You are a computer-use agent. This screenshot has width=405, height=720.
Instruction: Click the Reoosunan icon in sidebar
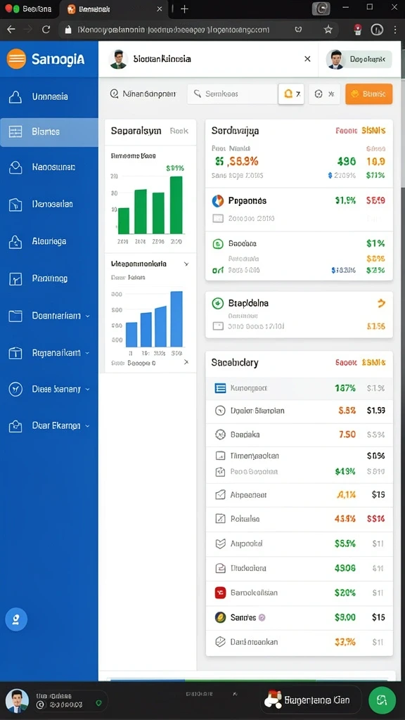coord(15,167)
